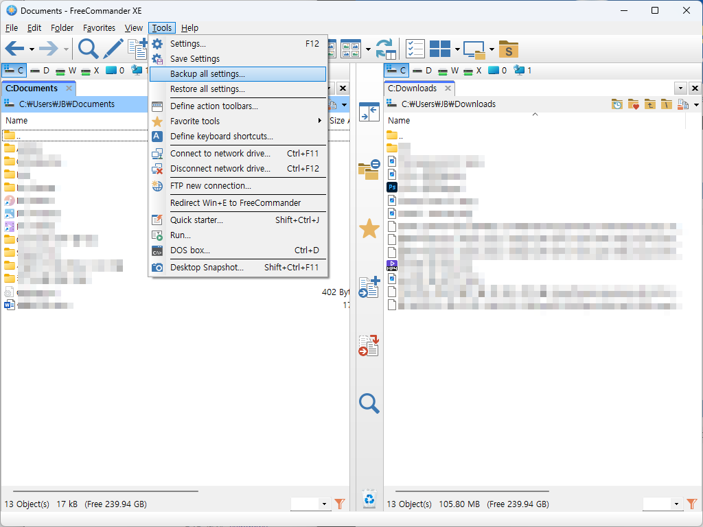703x527 pixels.
Task: Click the move files icon with red arrow
Action: click(x=369, y=346)
